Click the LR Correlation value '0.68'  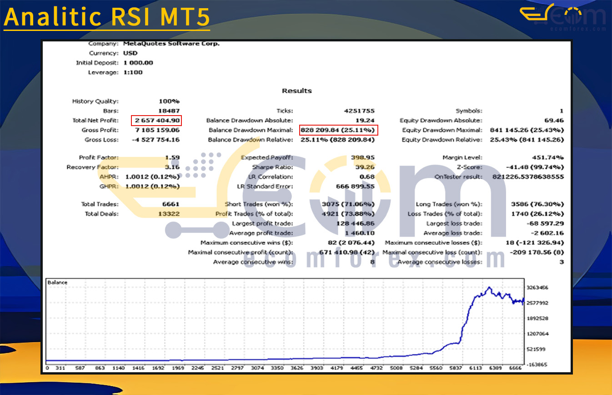pyautogui.click(x=367, y=177)
